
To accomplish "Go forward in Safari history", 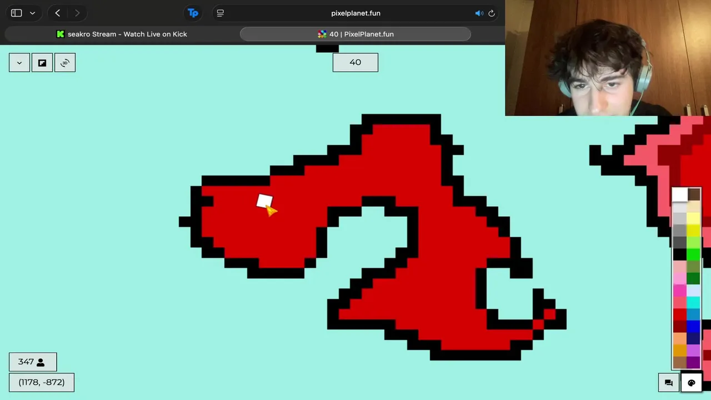I will [x=77, y=13].
